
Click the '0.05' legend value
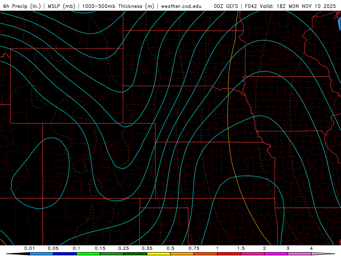pos(53,248)
